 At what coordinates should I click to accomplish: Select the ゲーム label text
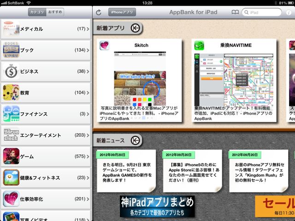tap(27, 157)
